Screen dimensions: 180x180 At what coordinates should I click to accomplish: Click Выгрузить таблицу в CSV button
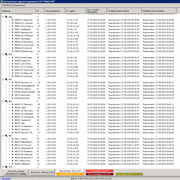tap(42, 172)
